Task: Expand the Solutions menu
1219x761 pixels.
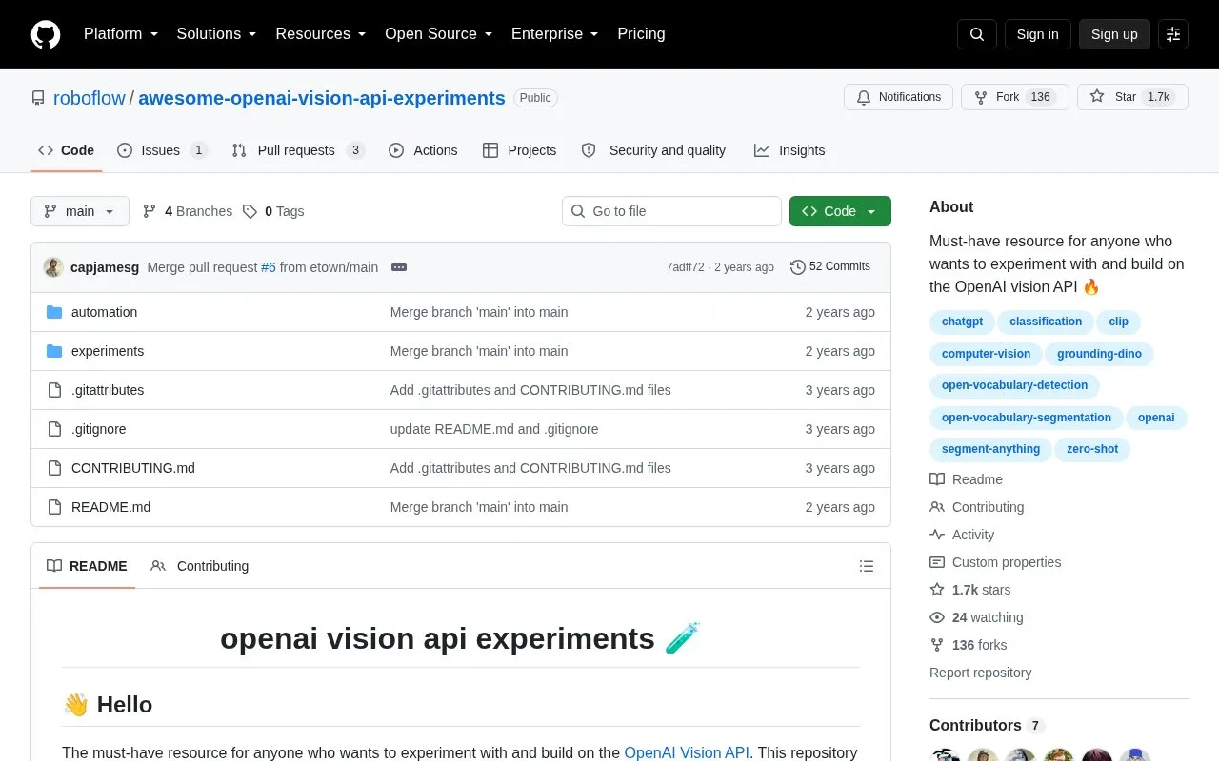Action: 217,34
